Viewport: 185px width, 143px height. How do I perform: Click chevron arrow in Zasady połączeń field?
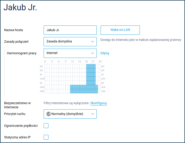click(93, 41)
